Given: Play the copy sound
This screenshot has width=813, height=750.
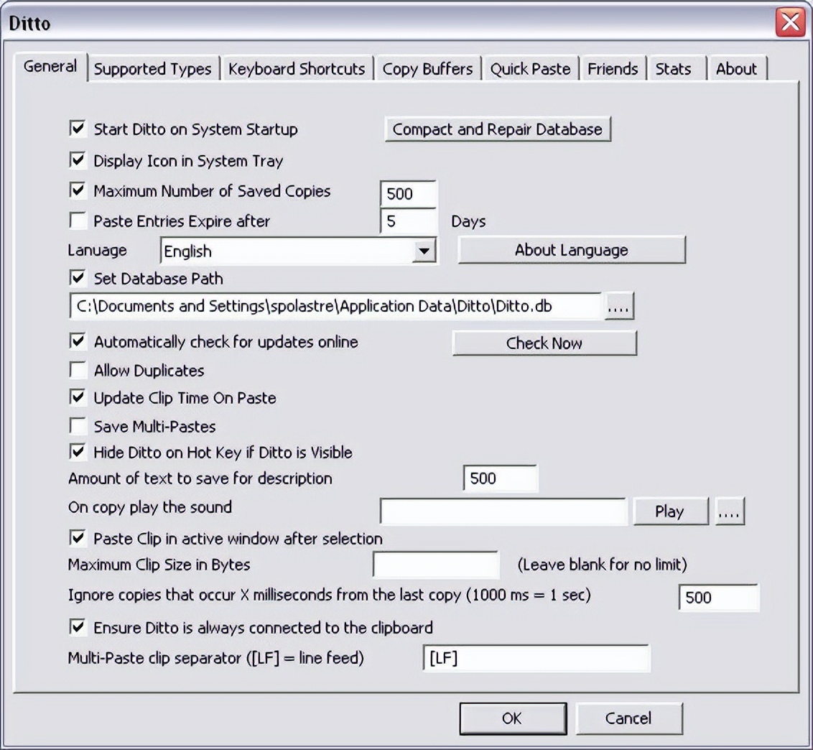Looking at the screenshot, I should pyautogui.click(x=670, y=511).
